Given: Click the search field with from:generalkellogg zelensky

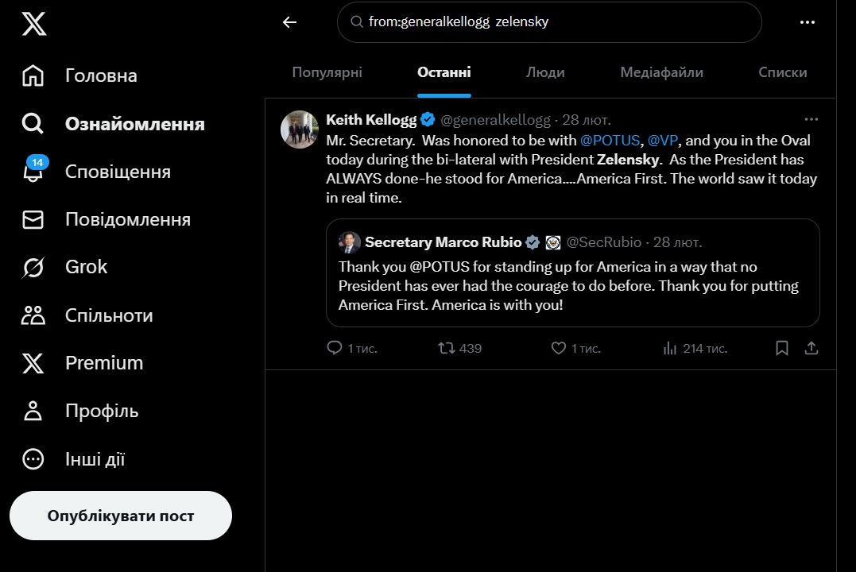Looking at the screenshot, I should point(549,21).
